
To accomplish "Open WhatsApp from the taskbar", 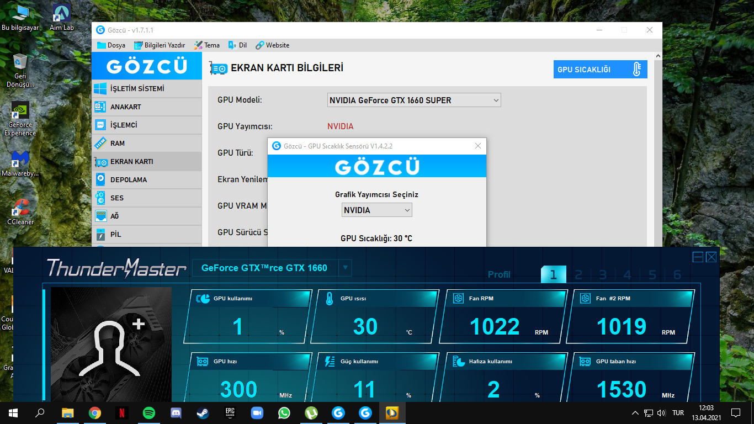I will [284, 412].
